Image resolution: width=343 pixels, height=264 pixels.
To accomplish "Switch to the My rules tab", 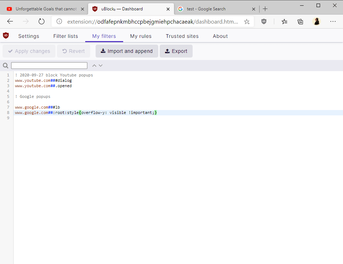I will pyautogui.click(x=141, y=36).
